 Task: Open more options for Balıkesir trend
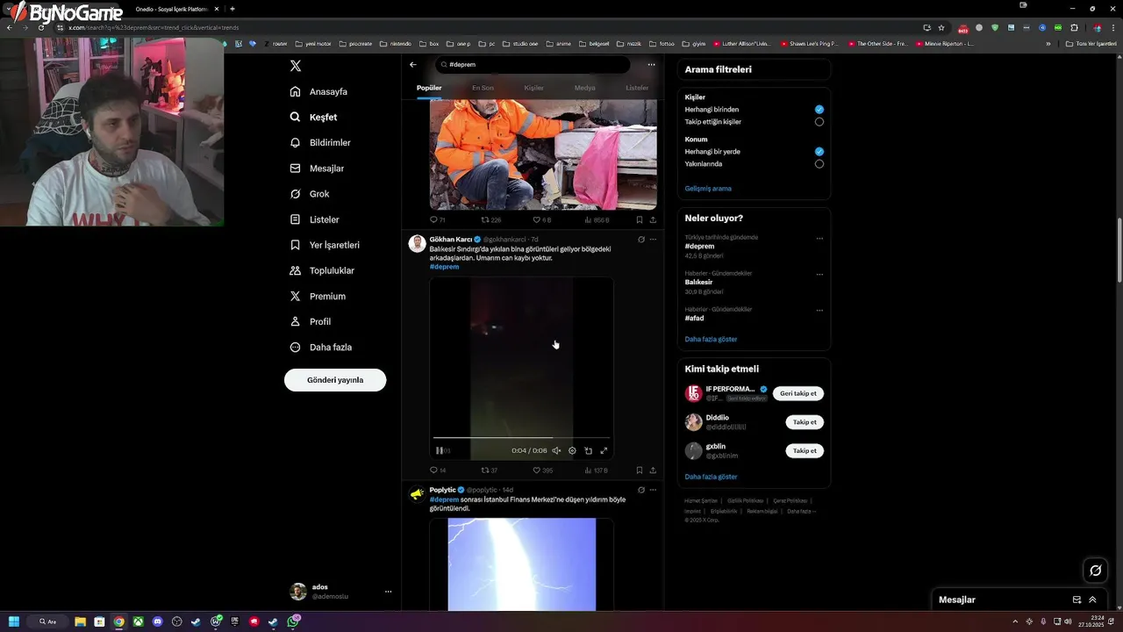819,274
